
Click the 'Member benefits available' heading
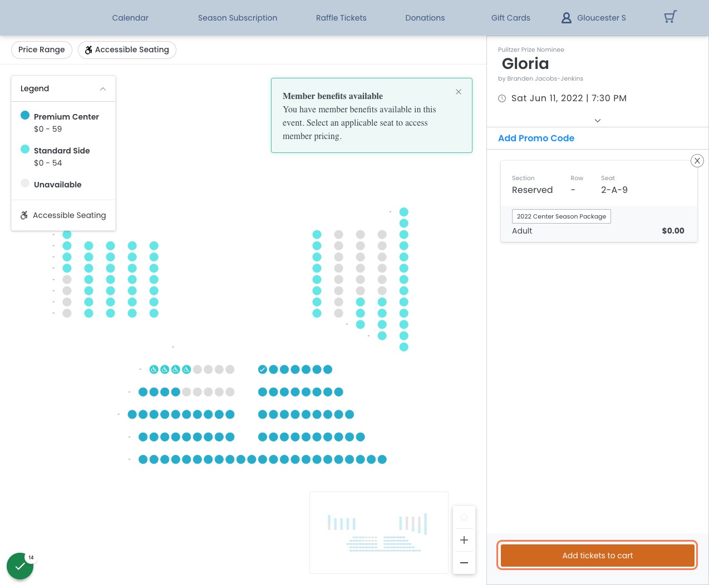point(333,96)
